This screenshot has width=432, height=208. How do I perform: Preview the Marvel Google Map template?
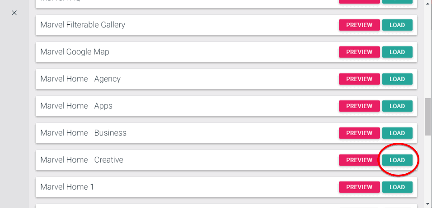coord(359,52)
